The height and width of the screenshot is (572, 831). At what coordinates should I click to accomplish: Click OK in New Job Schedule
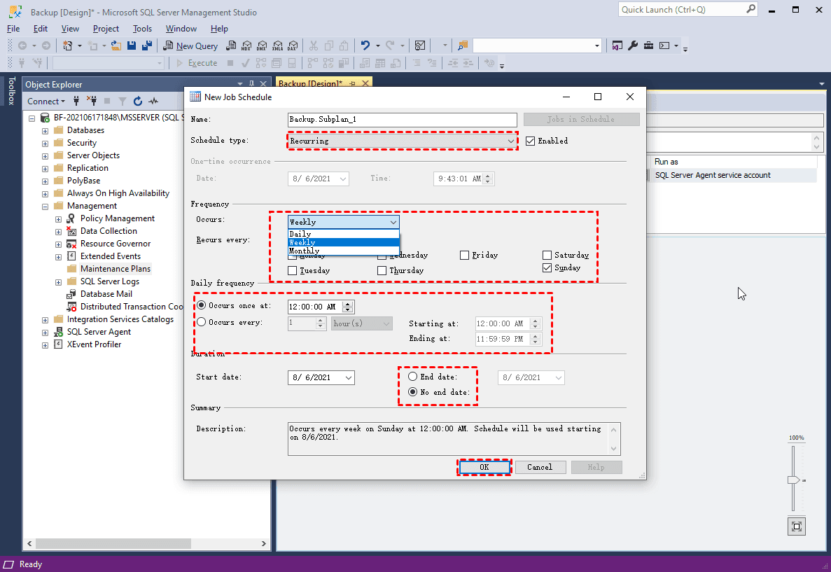point(484,467)
